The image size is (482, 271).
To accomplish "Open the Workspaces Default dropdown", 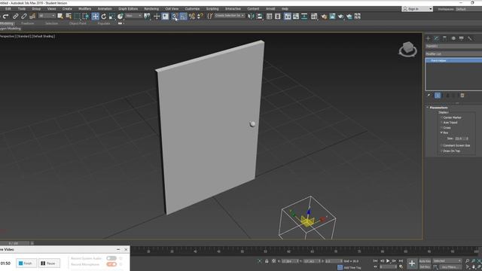I will click(468, 9).
